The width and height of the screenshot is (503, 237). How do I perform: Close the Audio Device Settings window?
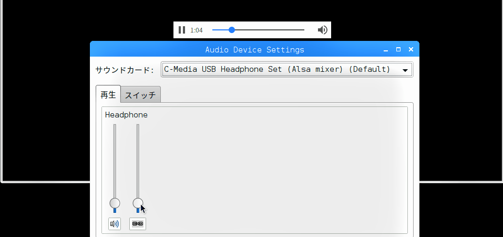point(411,49)
